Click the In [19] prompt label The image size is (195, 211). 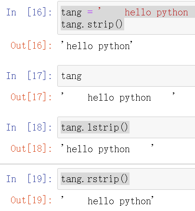point(29,179)
